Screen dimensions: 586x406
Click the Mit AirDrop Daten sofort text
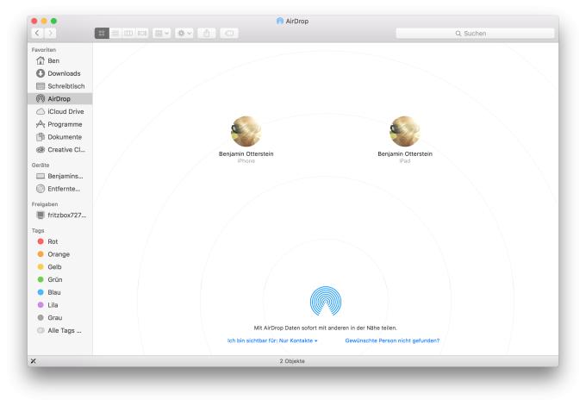pyautogui.click(x=325, y=328)
